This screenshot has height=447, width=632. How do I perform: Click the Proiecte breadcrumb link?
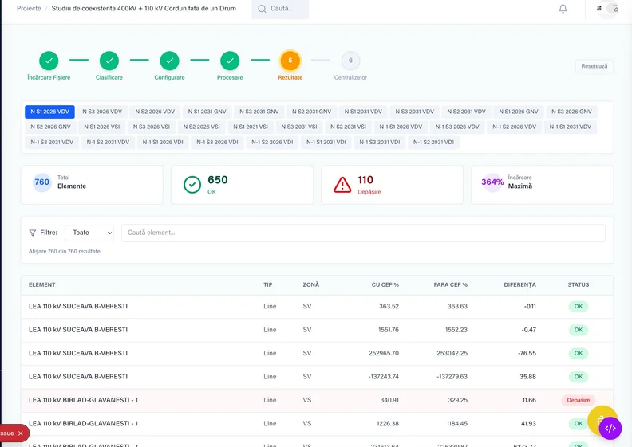(29, 8)
